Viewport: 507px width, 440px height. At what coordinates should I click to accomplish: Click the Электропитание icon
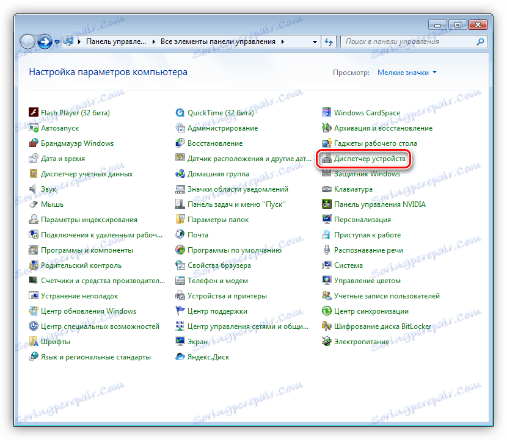click(327, 342)
